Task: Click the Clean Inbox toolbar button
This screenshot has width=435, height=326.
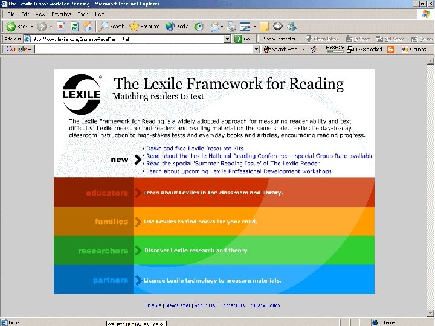Action: click(321, 39)
